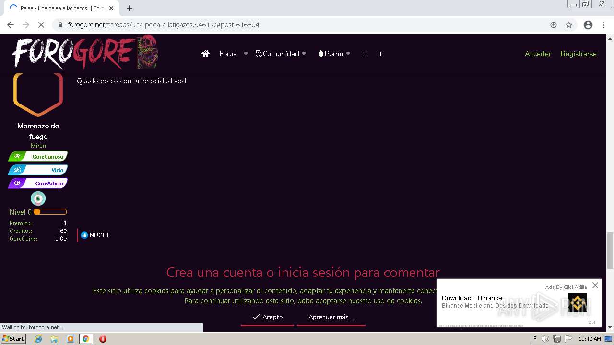Click the Nivel 0 progress bar

click(x=50, y=212)
